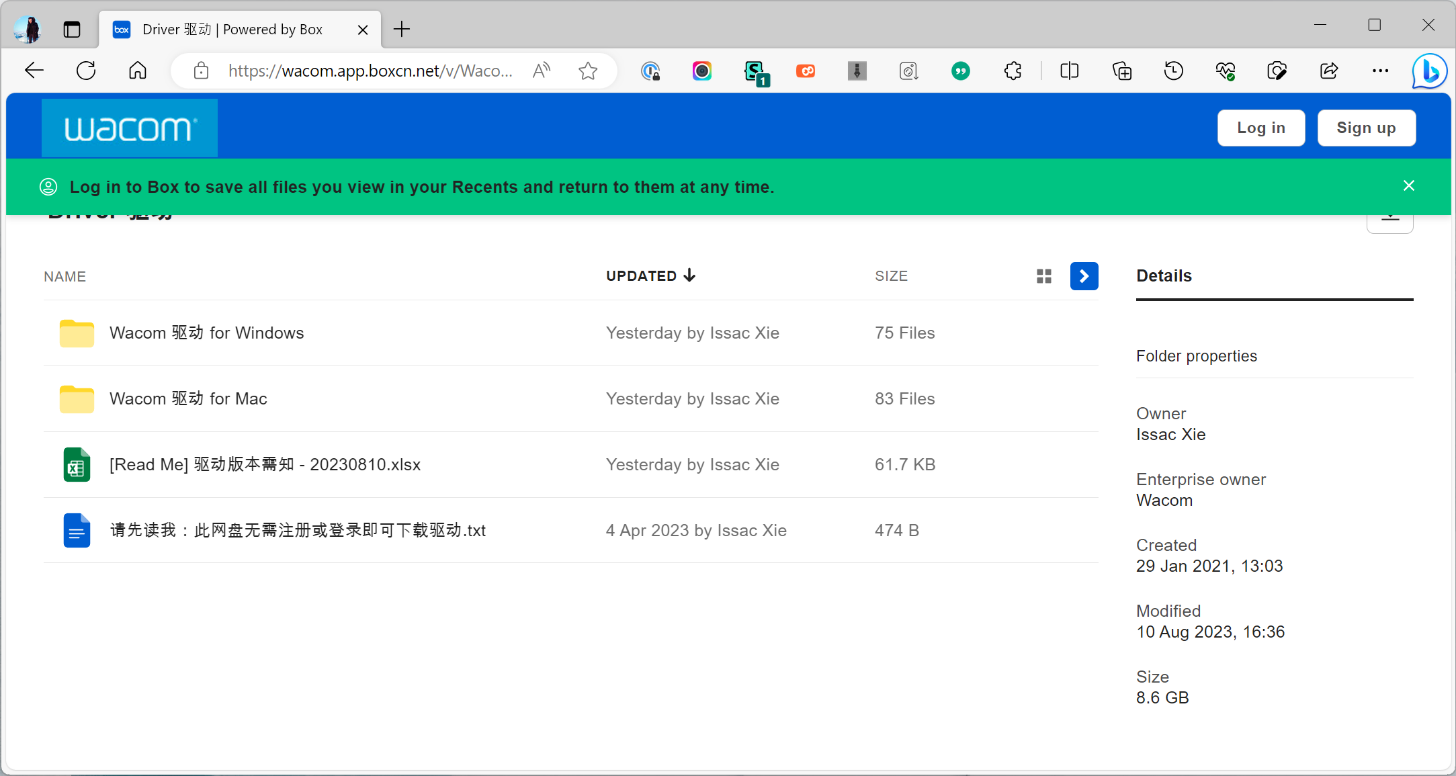Select the Details tab
1456x776 pixels.
1164,276
